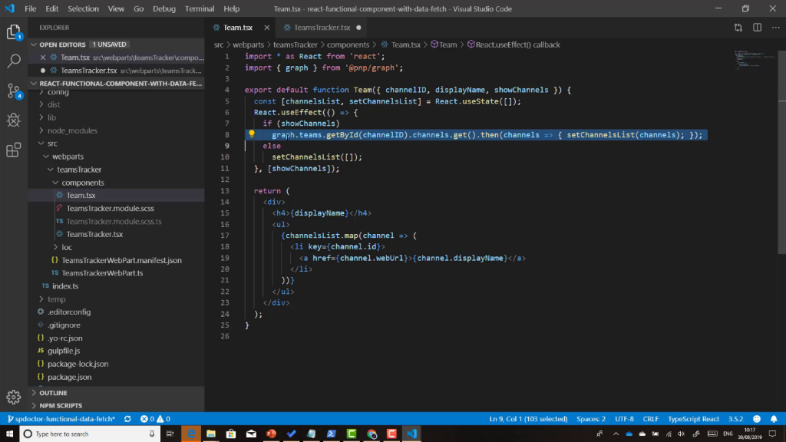Open index.ts in the file tree

[x=65, y=286]
